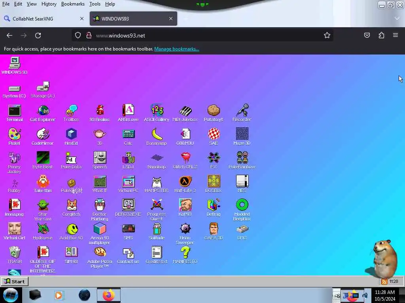Image resolution: width=405 pixels, height=303 pixels.
Task: Open Storage (A:) drive icon
Action: pyautogui.click(x=43, y=90)
